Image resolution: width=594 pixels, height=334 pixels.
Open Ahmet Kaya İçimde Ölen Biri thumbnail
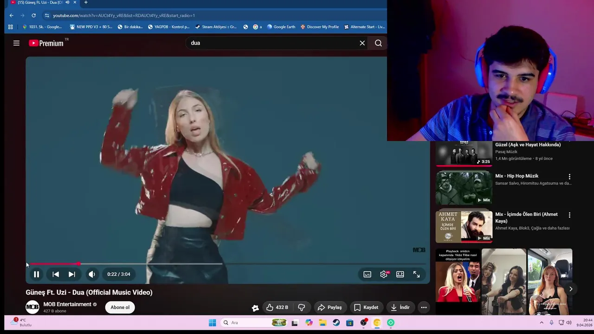point(464,226)
